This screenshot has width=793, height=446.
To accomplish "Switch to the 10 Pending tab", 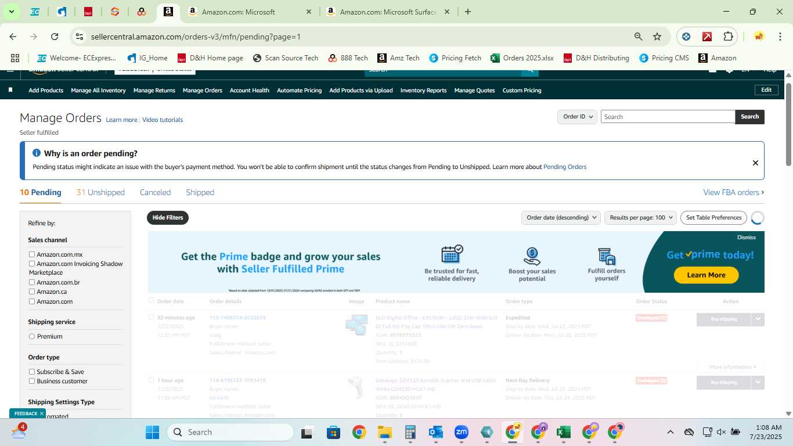I will point(41,192).
